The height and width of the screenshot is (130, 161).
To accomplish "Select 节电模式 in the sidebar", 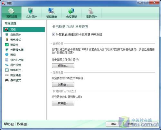I will pos(15,40).
